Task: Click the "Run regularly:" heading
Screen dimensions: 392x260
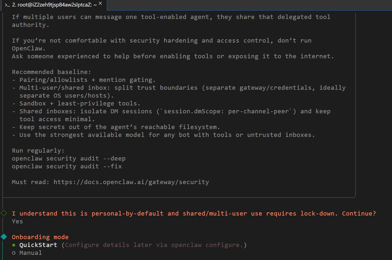Action: 38,151
